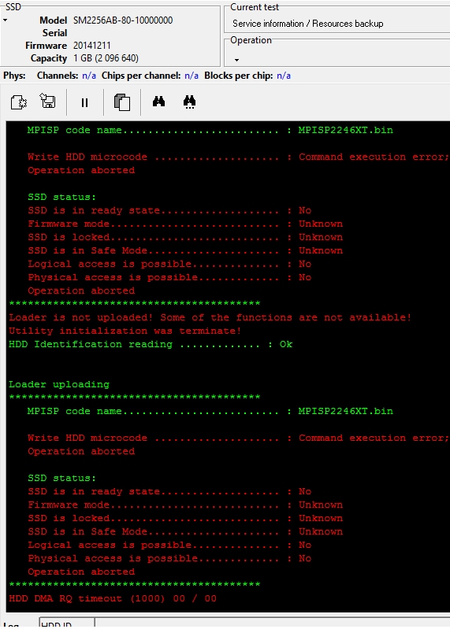Click the Chips per channel n/a value
Screen dimensions: 450x629
[192, 76]
